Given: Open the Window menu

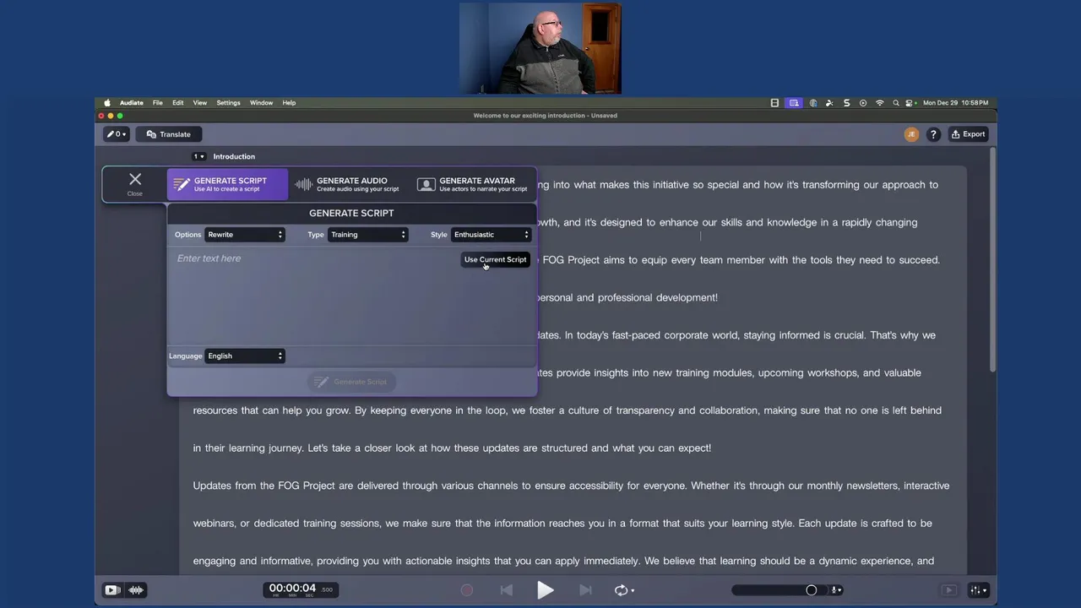Looking at the screenshot, I should tap(261, 103).
